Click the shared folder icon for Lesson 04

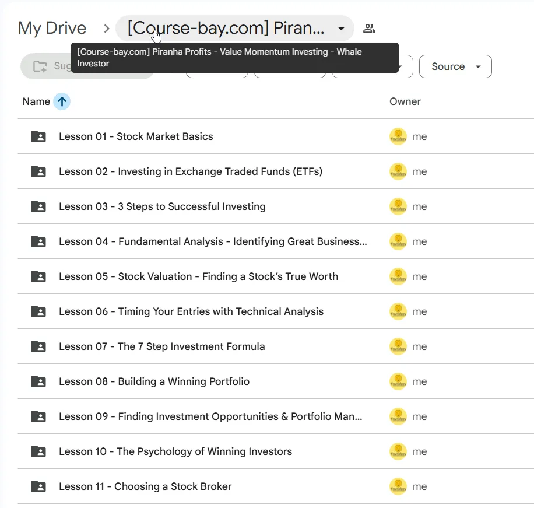pos(38,241)
